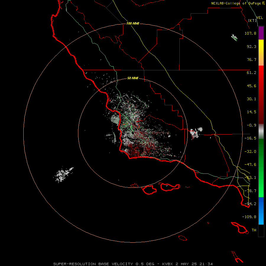Screen dimensions: 266x266
Task: Pick the red band of the velocity scale
Action: tap(261, 95)
